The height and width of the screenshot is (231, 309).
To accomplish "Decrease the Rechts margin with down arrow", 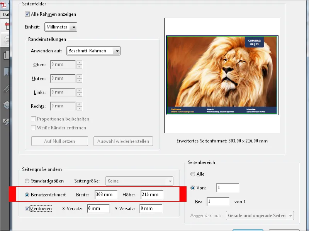I will coord(79,108).
